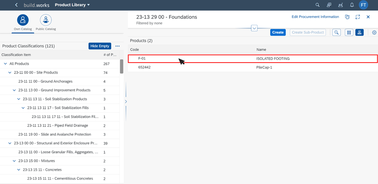Click the Product Classifications (121) heading
This screenshot has width=378, height=184.
tap(29, 46)
